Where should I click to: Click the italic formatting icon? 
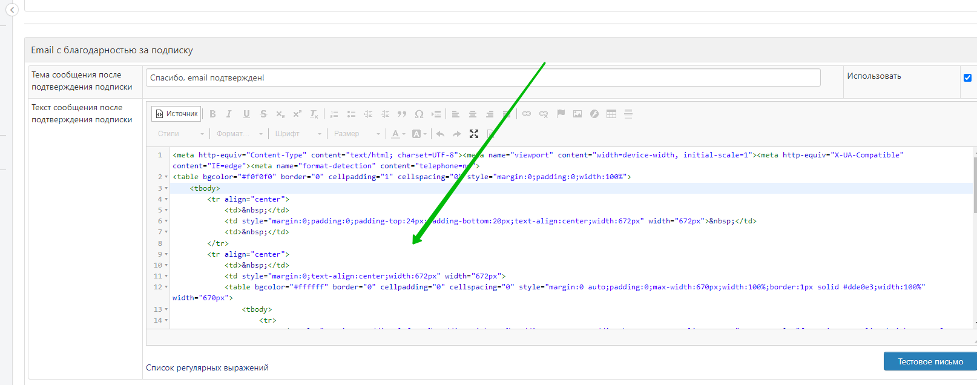tap(229, 114)
